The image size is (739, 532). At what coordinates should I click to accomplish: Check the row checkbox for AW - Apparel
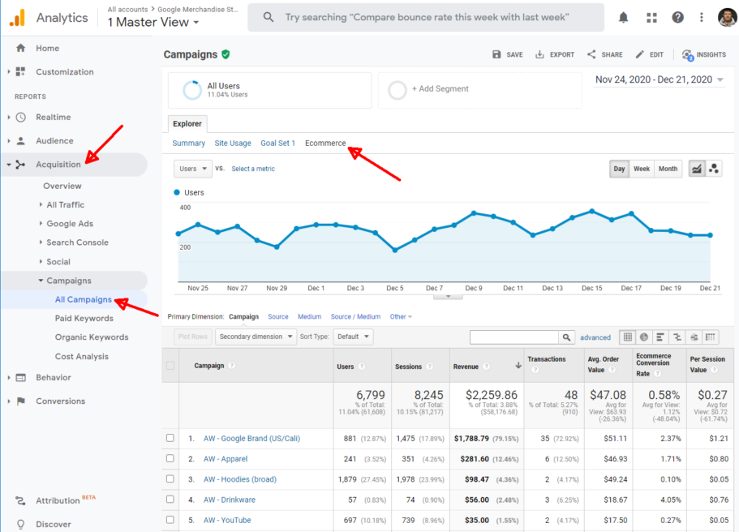tap(170, 459)
